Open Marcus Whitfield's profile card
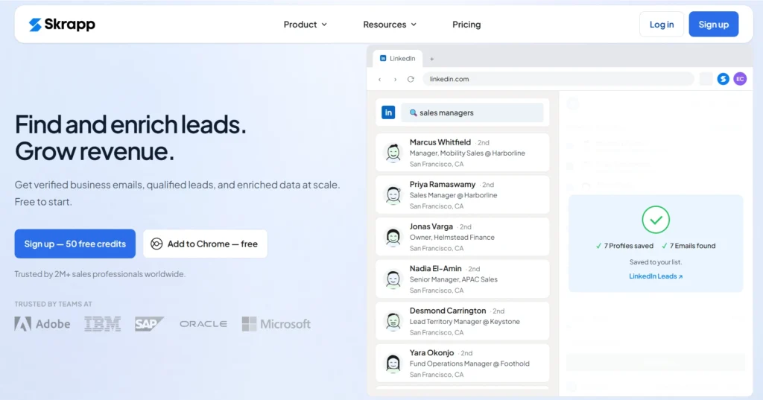 (x=462, y=152)
